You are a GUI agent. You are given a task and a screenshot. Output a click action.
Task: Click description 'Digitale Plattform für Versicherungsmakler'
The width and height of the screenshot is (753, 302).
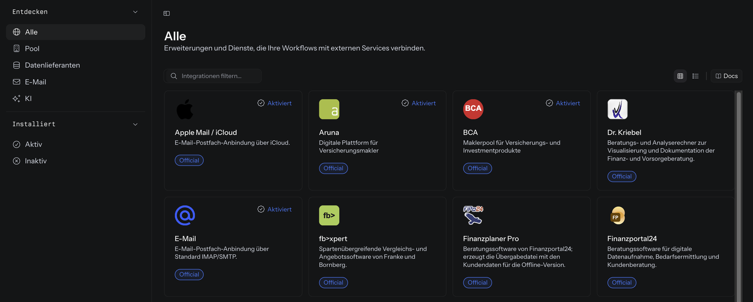(x=349, y=147)
